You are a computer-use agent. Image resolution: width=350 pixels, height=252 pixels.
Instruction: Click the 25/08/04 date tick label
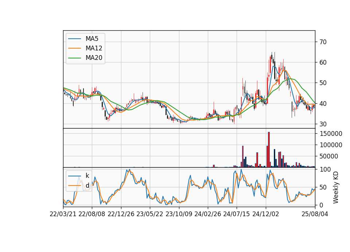(315, 214)
